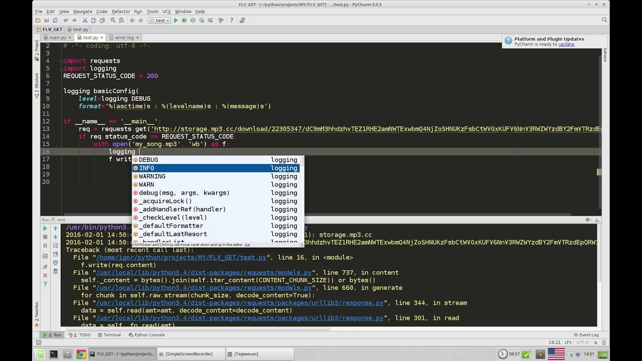Open the 'test' run configuration dropdown
Viewport: 642px width, 361px height.
(159, 21)
